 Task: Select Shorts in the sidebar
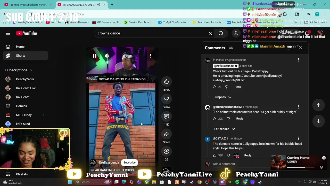pos(25,56)
